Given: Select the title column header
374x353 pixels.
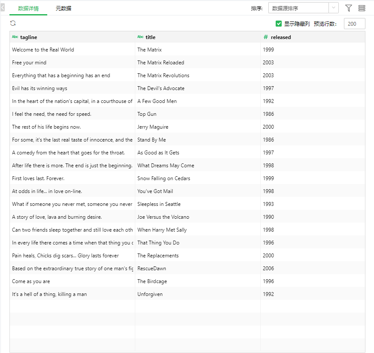Looking at the screenshot, I should pos(198,37).
